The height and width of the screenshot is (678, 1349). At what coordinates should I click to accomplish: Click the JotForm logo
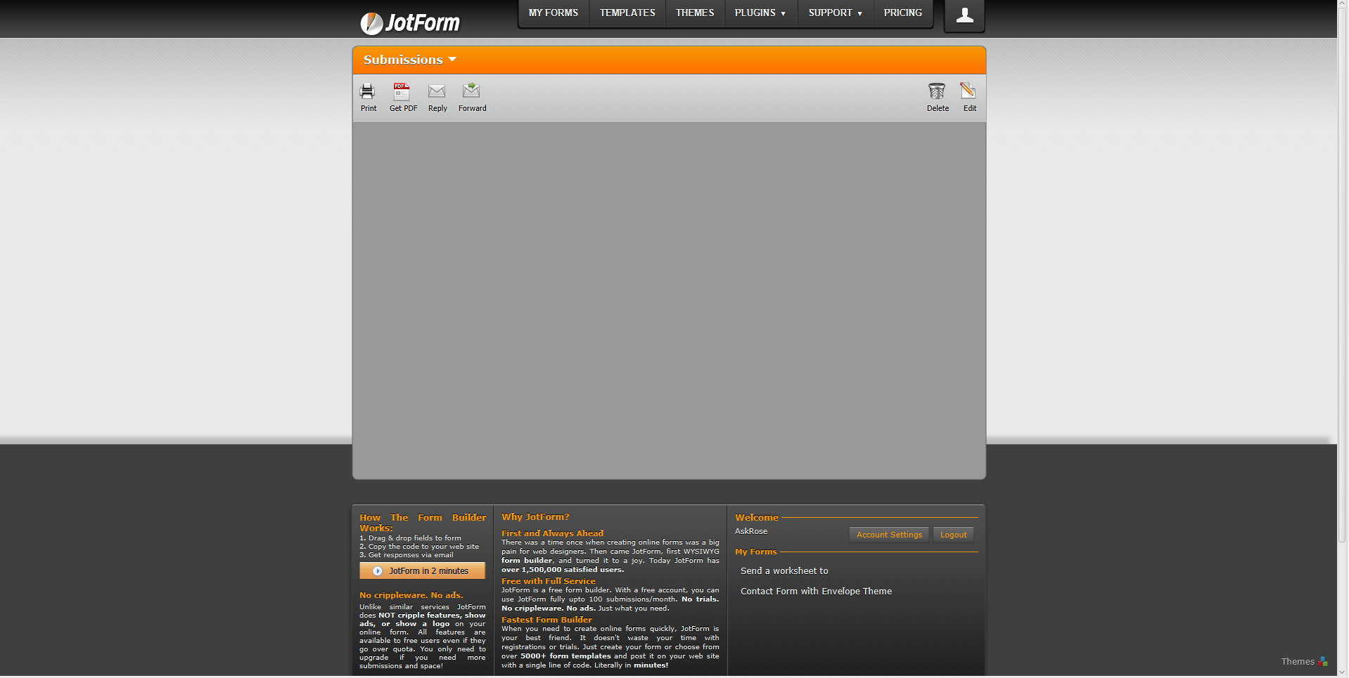[410, 23]
